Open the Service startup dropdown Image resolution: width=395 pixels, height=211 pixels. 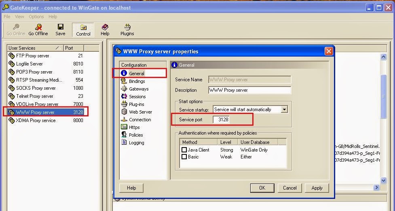point(284,110)
